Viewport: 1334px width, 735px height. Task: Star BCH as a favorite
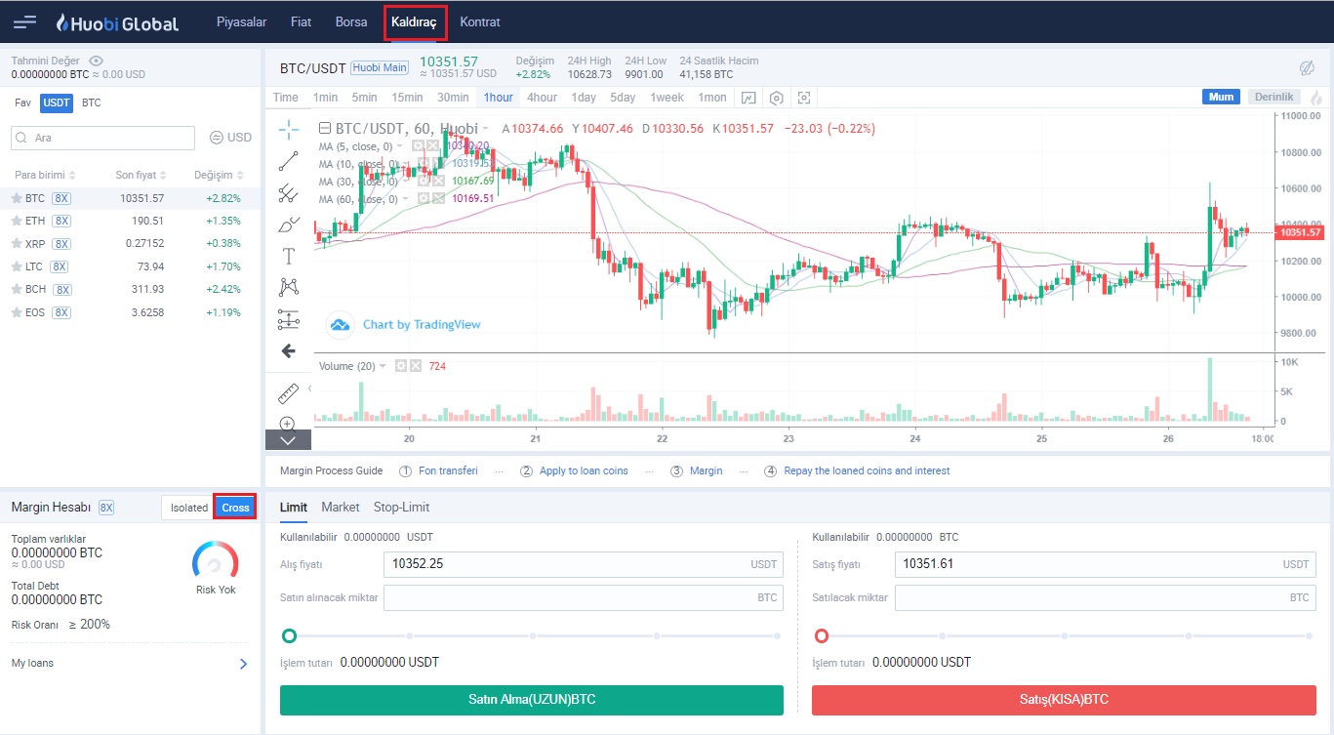click(16, 290)
